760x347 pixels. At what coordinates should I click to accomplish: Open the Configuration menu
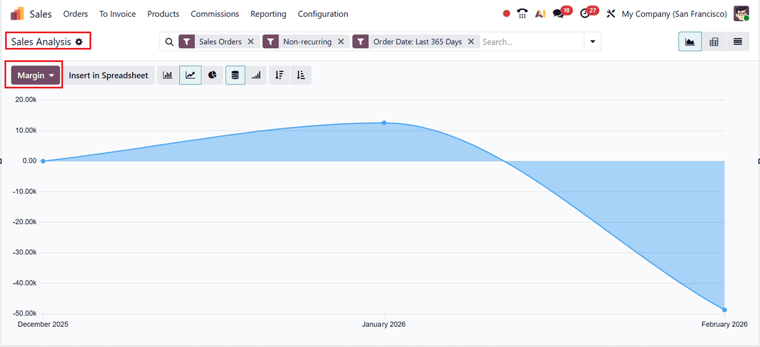323,14
